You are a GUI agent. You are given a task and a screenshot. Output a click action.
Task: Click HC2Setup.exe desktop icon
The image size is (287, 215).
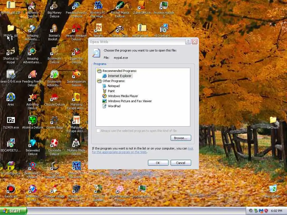[x=11, y=169]
